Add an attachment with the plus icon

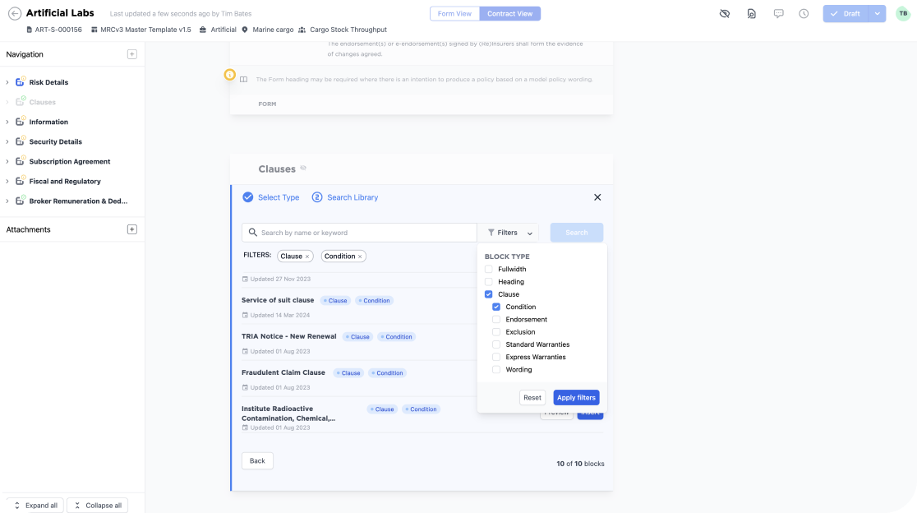pos(131,229)
